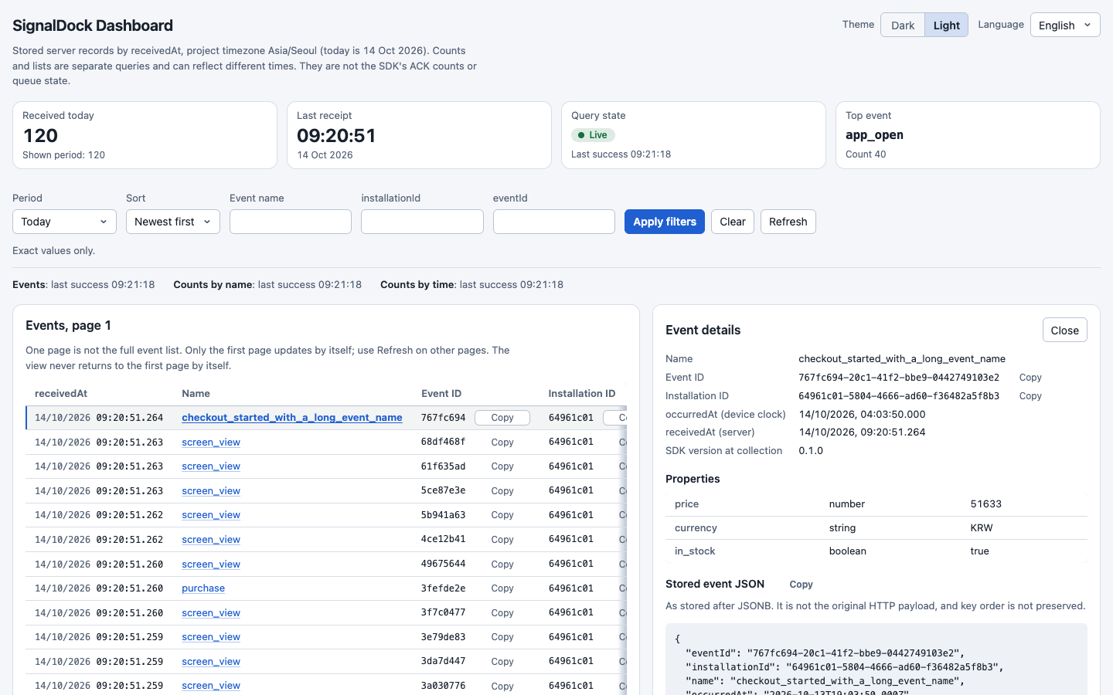The image size is (1113, 695).
Task: Copy event ID 767fc694 from the table row
Action: coord(502,418)
